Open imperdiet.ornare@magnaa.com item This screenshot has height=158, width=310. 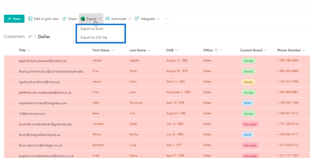[43, 103]
